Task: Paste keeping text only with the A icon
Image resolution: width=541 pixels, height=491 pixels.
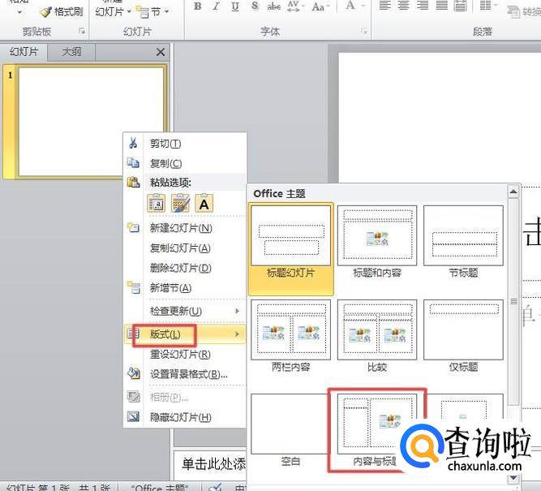Action: click(x=204, y=203)
